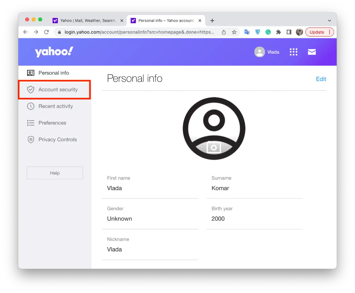Reload the current page
The width and height of the screenshot is (355, 293).
coord(46,32)
